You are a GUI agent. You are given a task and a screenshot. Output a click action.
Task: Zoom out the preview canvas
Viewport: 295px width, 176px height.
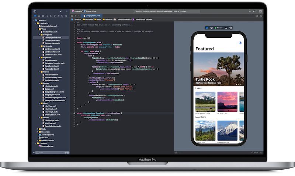click(x=252, y=153)
